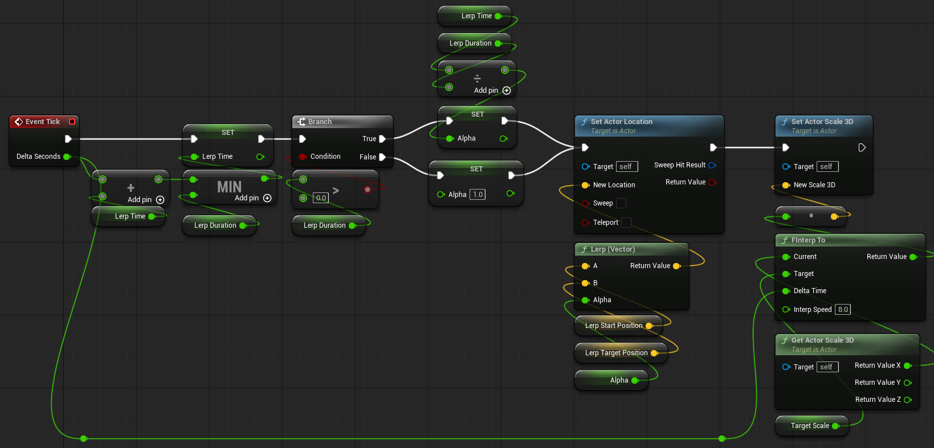Click the Add pin plus on MIN node
Viewport: 934px width, 448px height.
pos(267,198)
